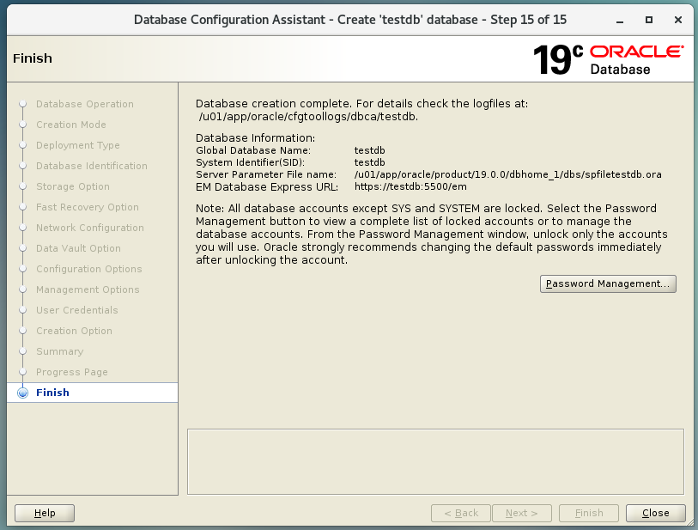Image resolution: width=698 pixels, height=530 pixels.
Task: Click the Back navigation button
Action: pyautogui.click(x=460, y=513)
